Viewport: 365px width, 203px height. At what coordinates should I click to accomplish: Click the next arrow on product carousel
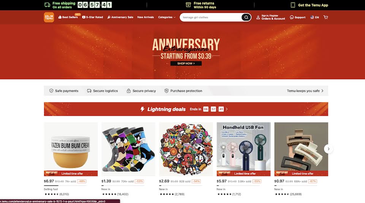[x=328, y=149]
